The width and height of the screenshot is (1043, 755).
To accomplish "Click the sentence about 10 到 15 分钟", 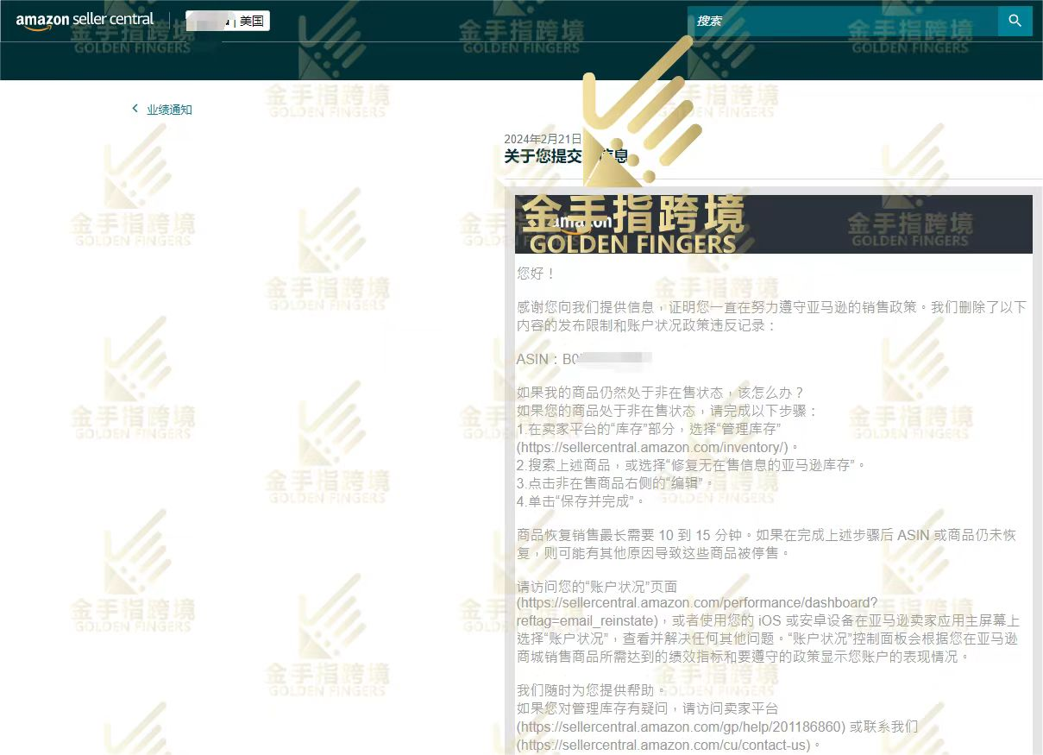I will (767, 544).
